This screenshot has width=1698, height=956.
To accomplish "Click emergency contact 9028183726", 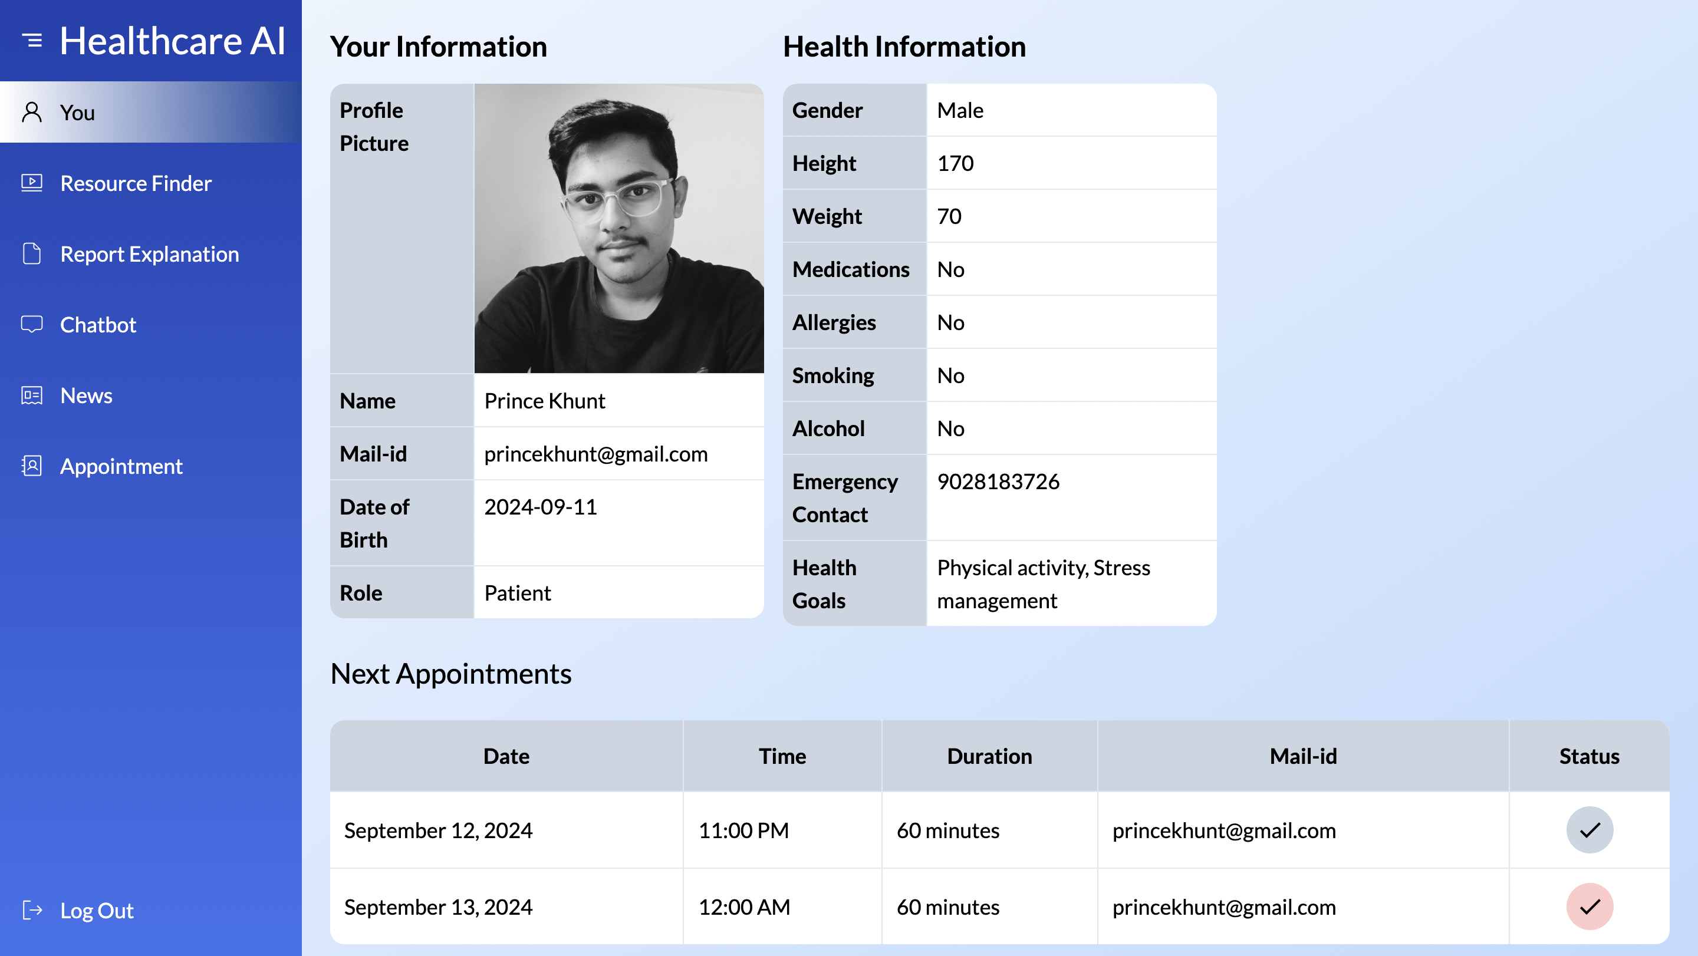I will pos(998,482).
